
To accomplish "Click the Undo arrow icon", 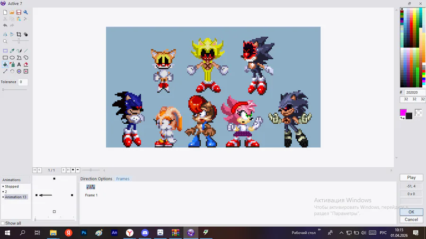I will tap(5, 26).
